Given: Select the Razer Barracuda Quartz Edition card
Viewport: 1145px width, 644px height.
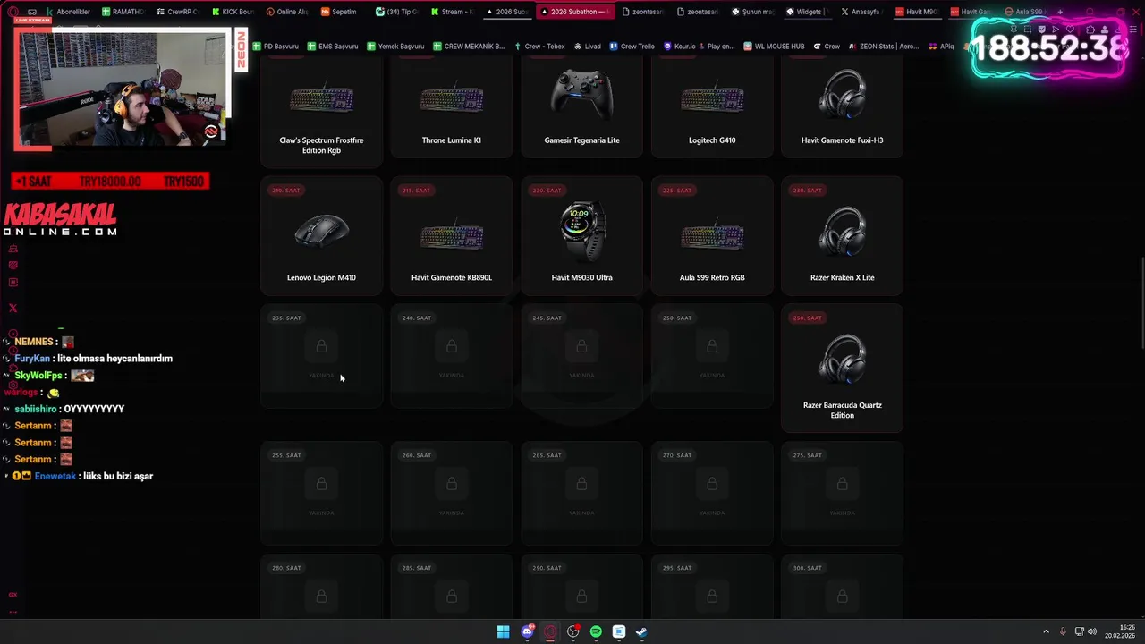Looking at the screenshot, I should point(842,369).
